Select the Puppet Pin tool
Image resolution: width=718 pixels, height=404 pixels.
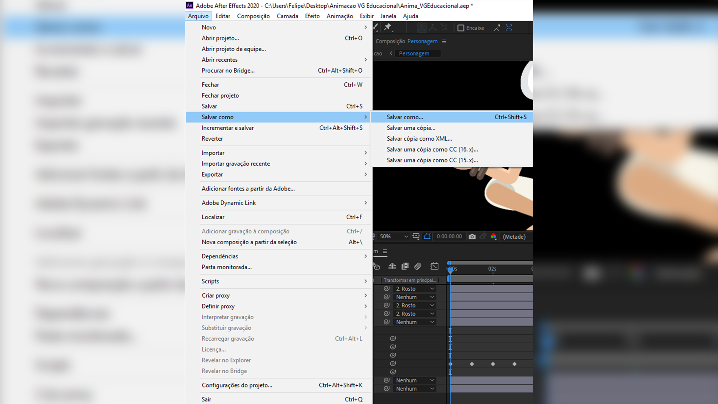point(388,27)
